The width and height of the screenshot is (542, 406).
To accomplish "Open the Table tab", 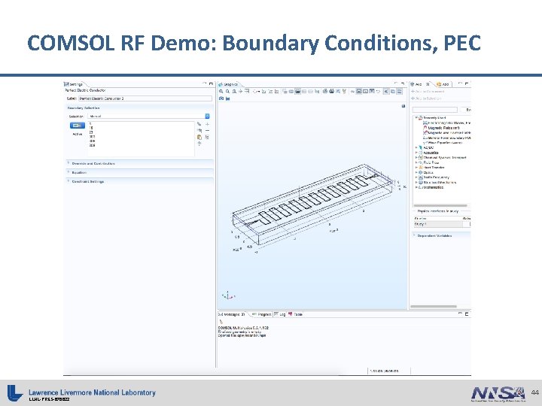I will point(296,314).
